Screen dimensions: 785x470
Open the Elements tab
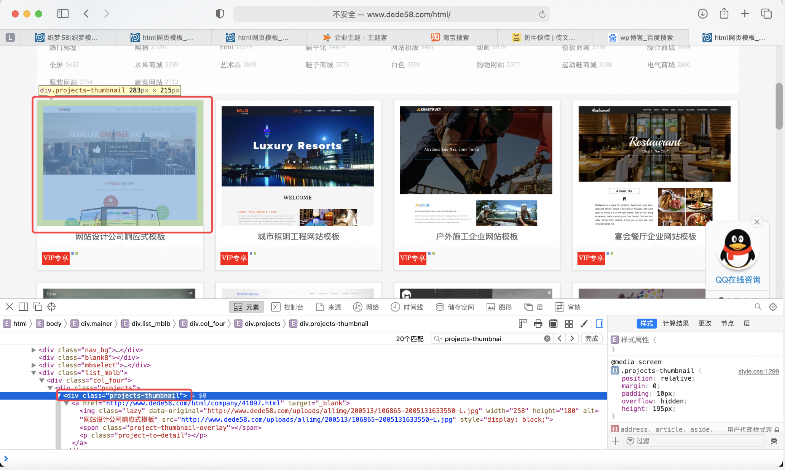pos(246,307)
